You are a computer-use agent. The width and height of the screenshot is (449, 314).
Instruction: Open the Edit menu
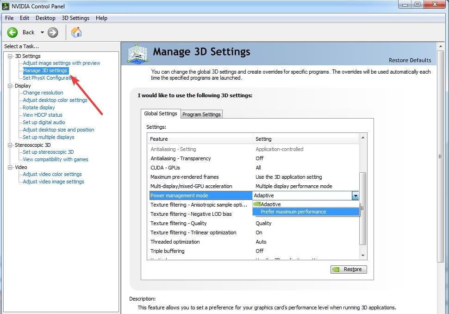pos(25,18)
